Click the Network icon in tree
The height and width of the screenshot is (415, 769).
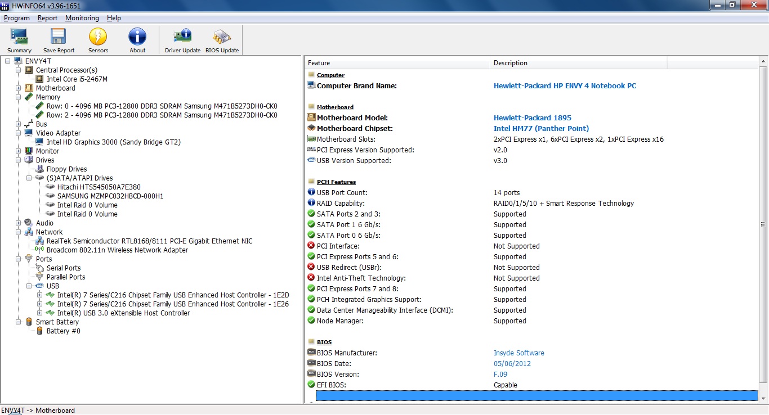(x=29, y=232)
